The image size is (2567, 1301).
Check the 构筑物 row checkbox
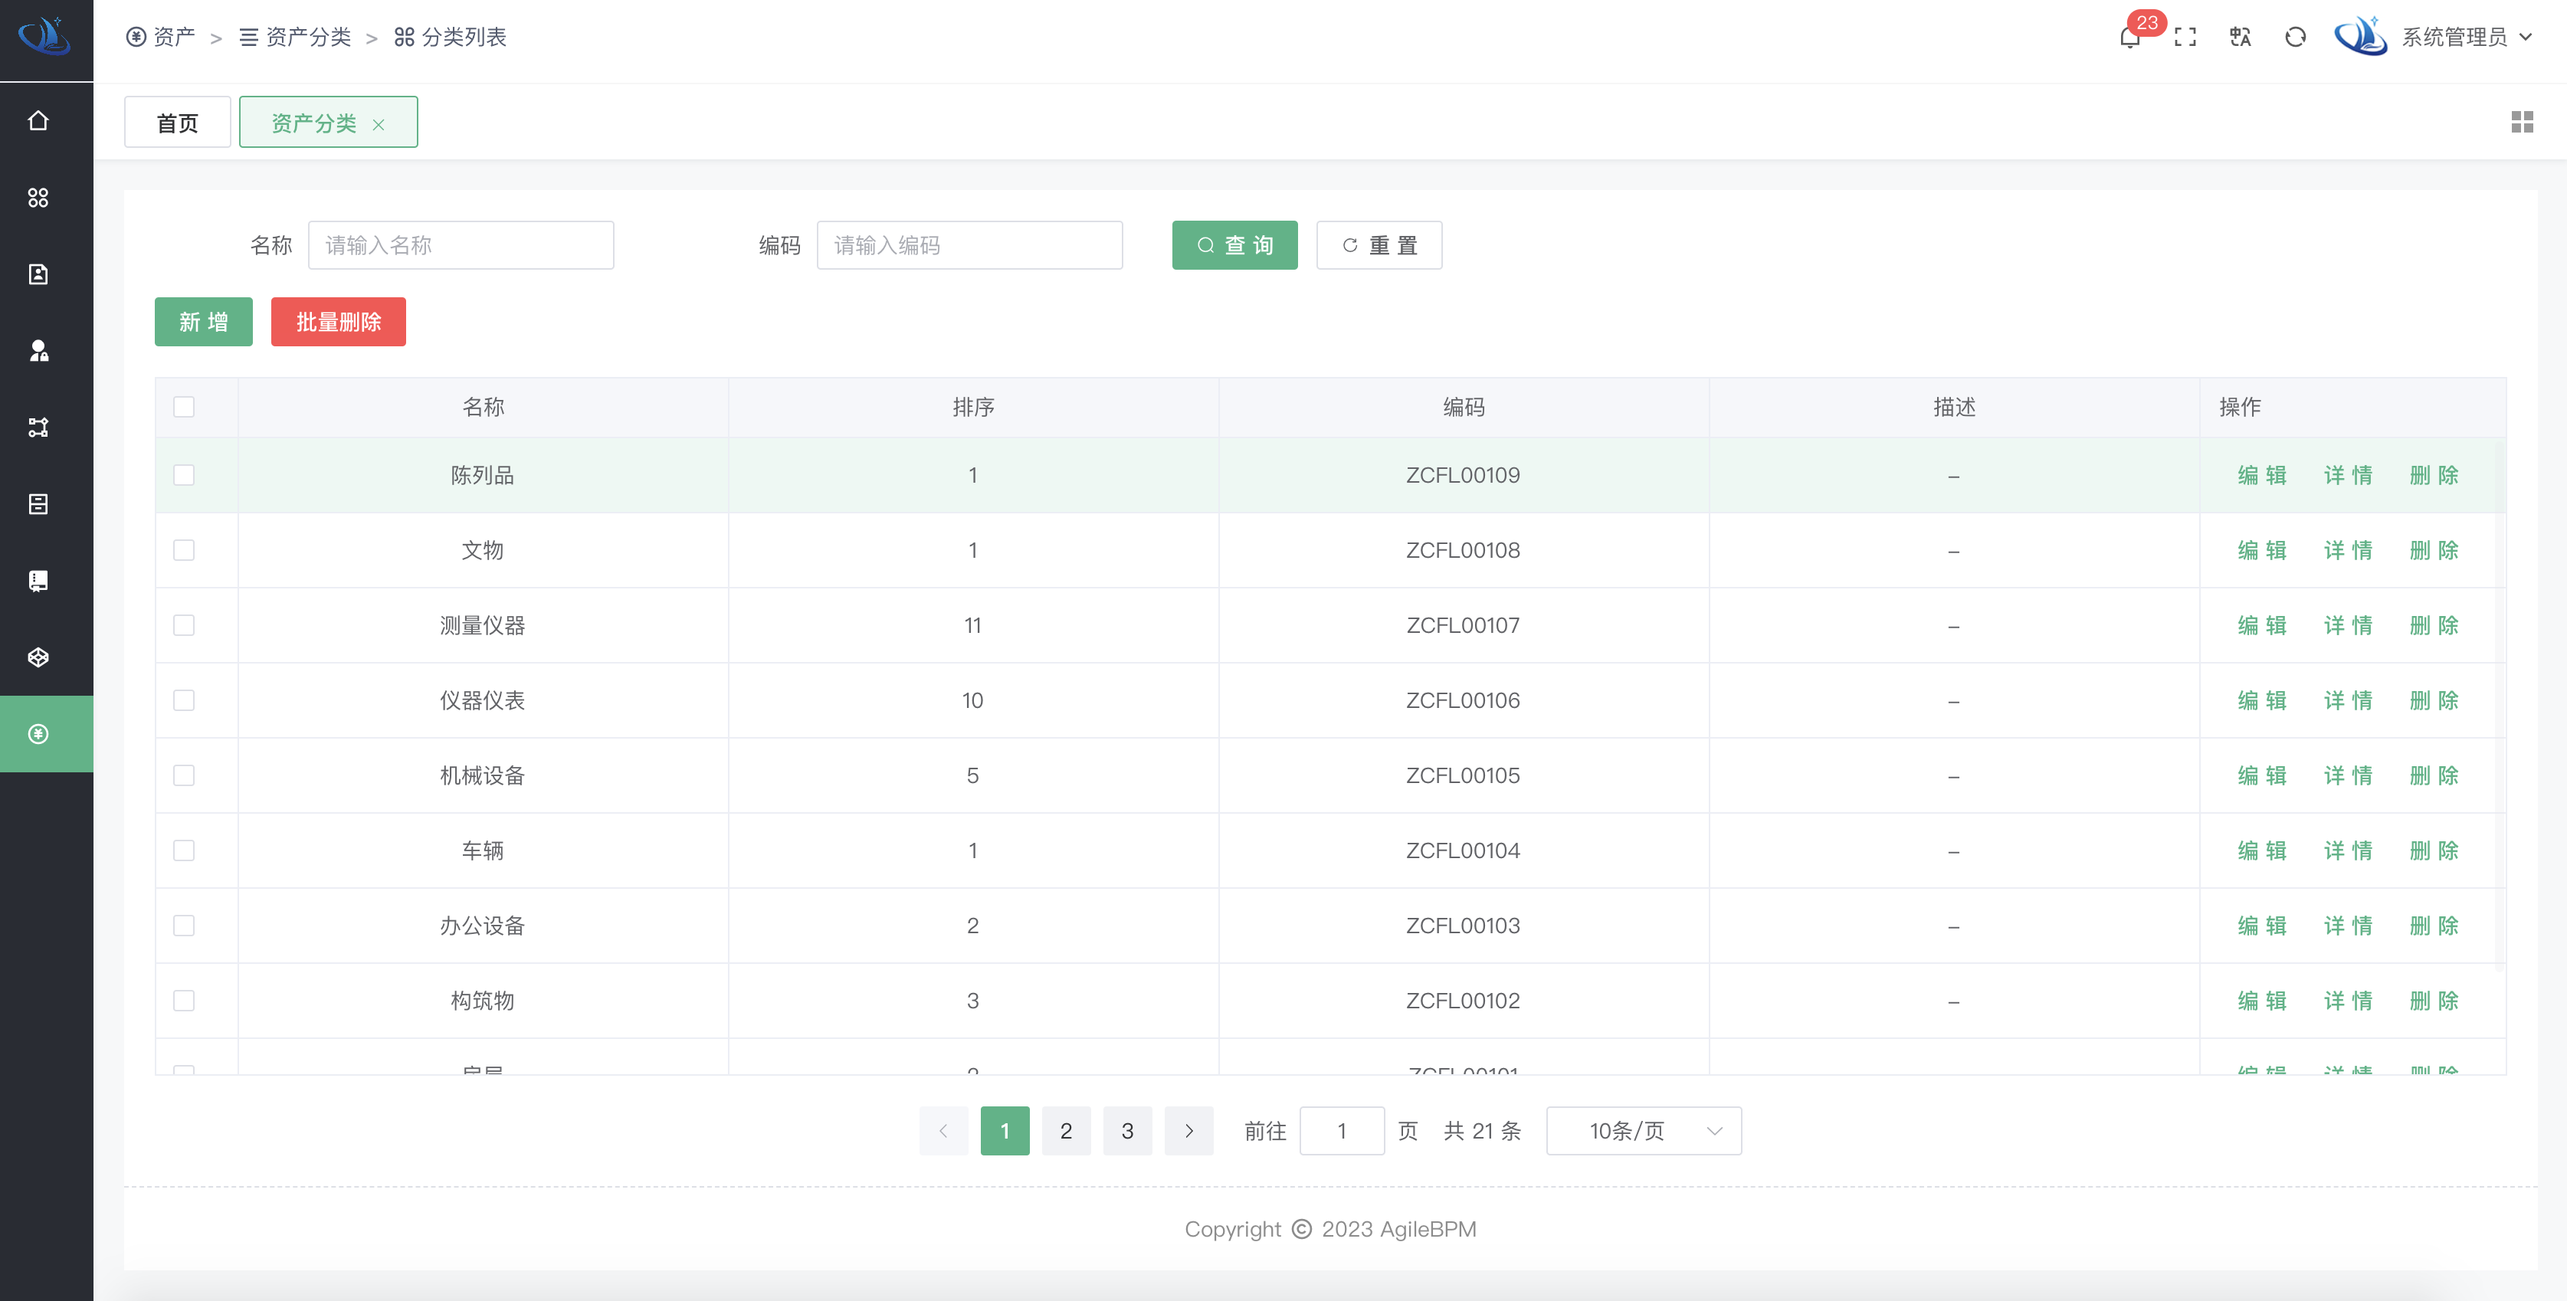click(183, 1000)
